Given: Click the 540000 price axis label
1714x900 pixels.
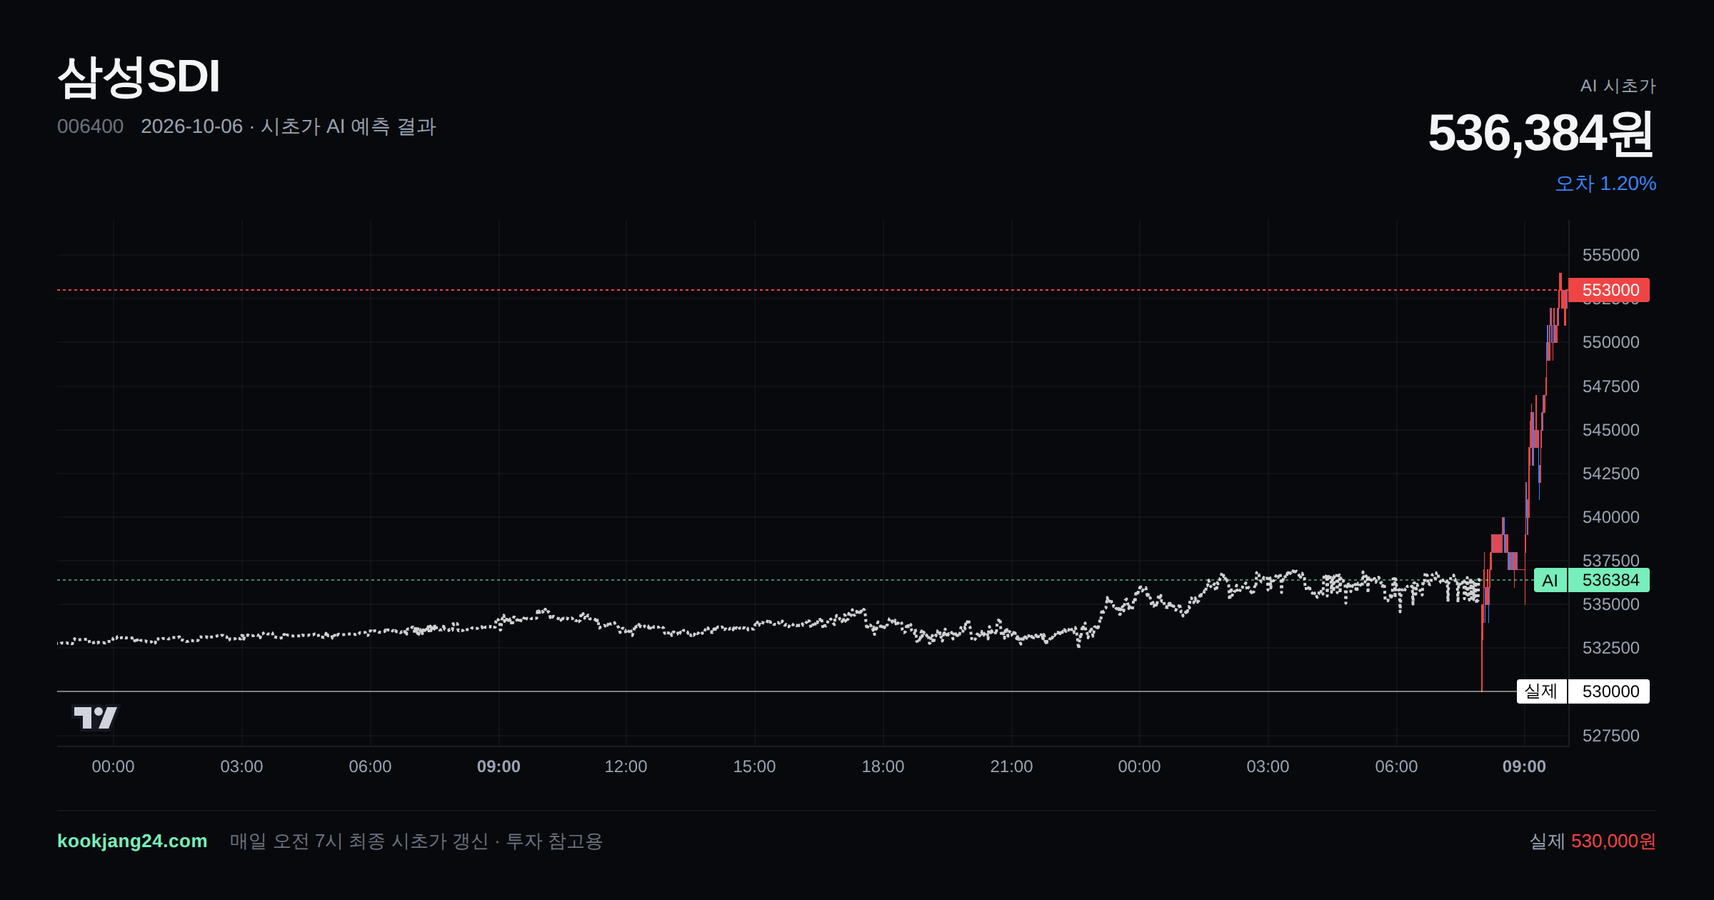Looking at the screenshot, I should coord(1610,517).
